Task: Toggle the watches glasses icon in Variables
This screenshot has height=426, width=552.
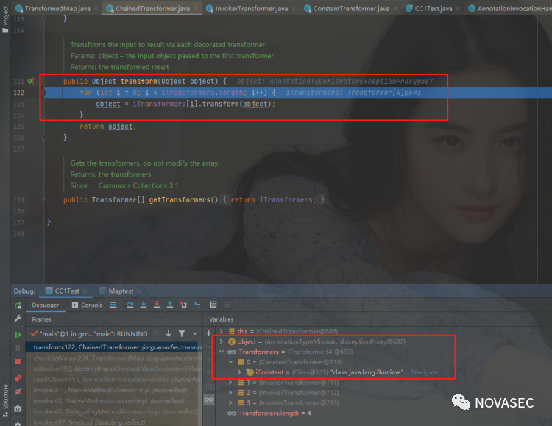Action: 209,400
